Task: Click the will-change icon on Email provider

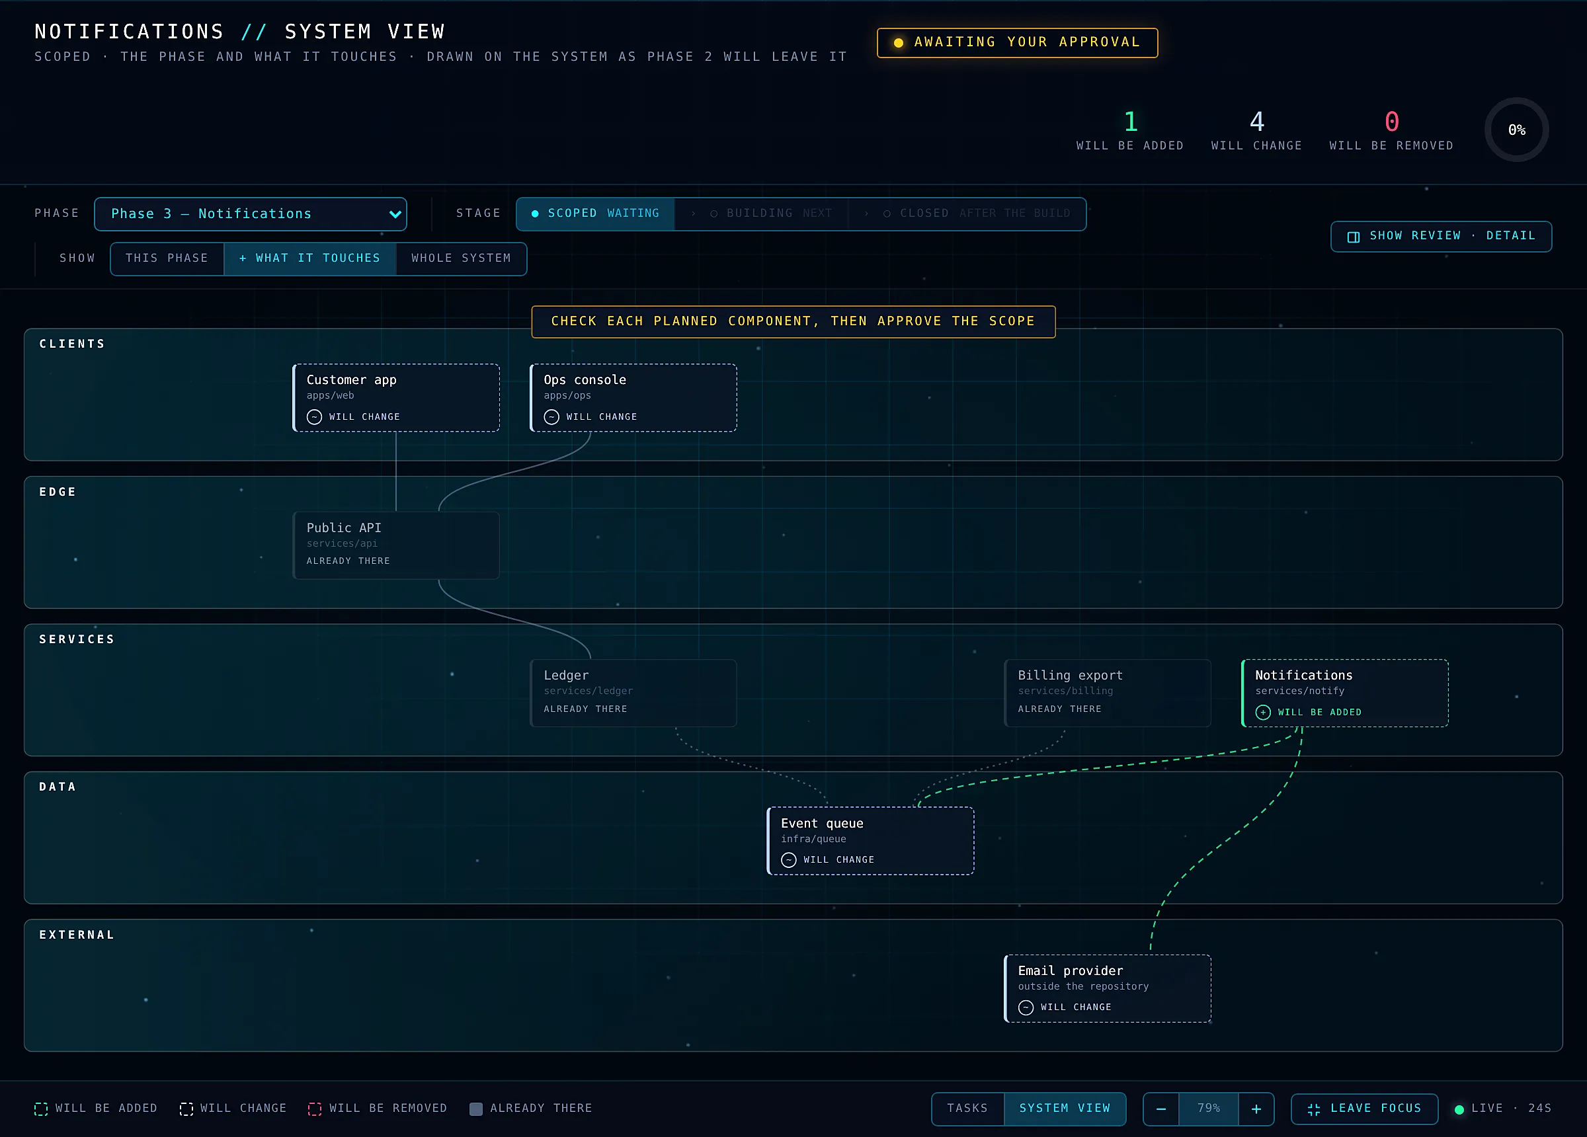Action: point(1026,1007)
